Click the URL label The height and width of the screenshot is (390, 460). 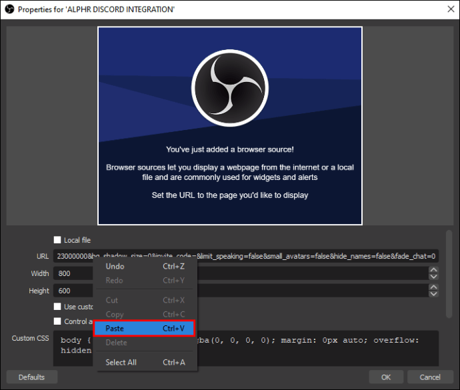(43, 256)
